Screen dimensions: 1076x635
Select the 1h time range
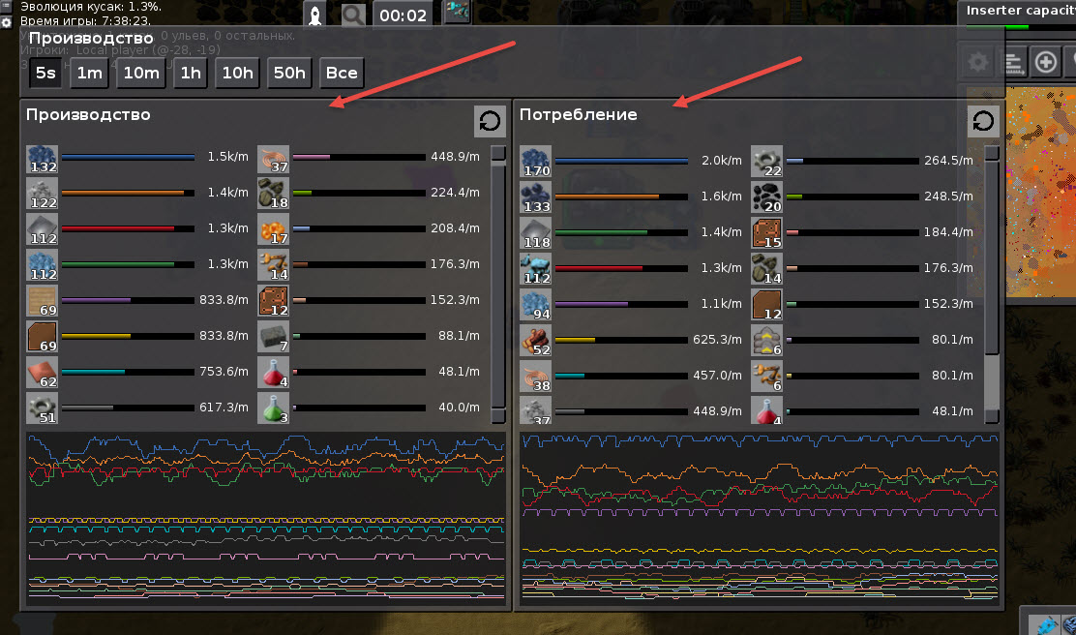[x=190, y=73]
